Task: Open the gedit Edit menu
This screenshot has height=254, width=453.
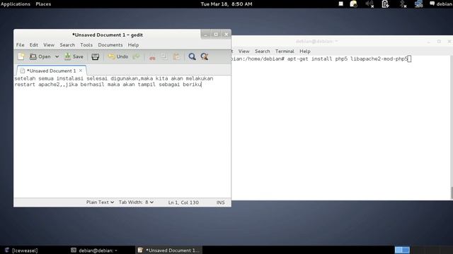Action: click(x=33, y=45)
